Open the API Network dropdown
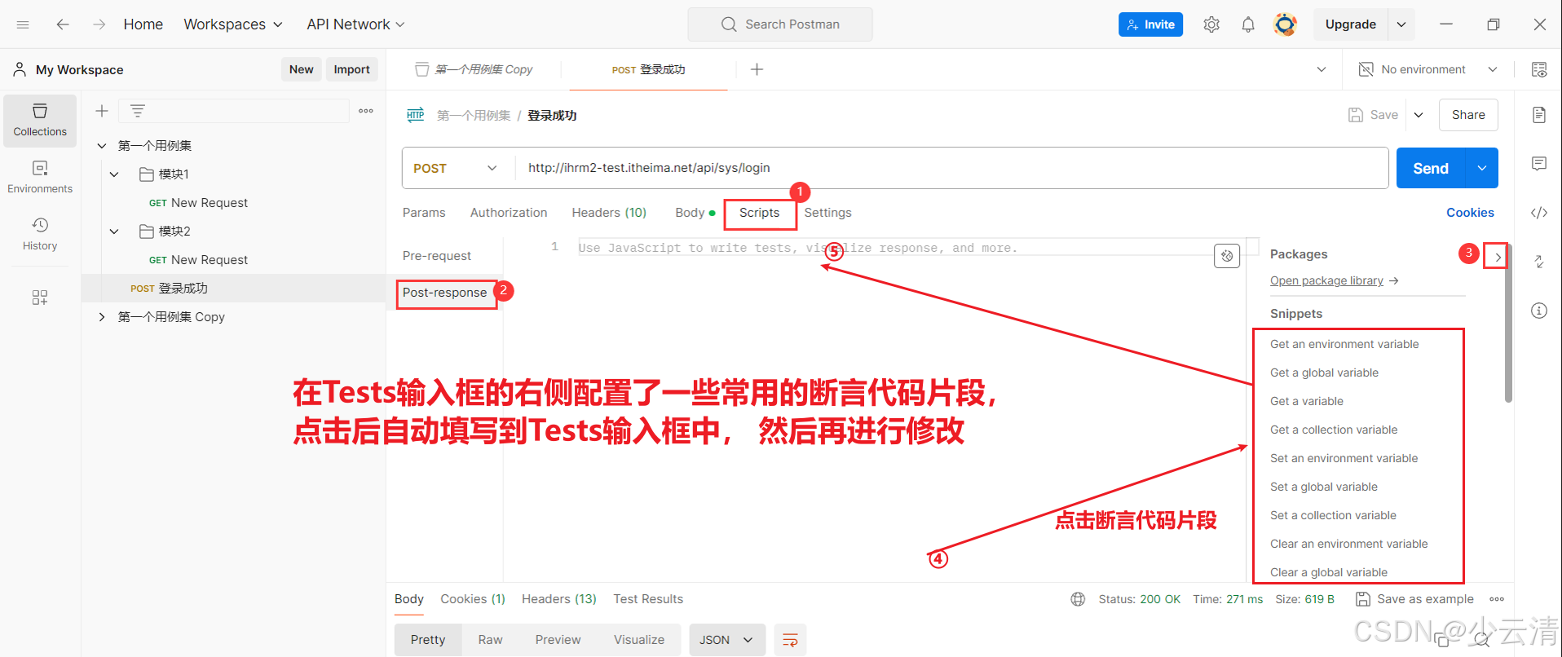 [x=355, y=24]
